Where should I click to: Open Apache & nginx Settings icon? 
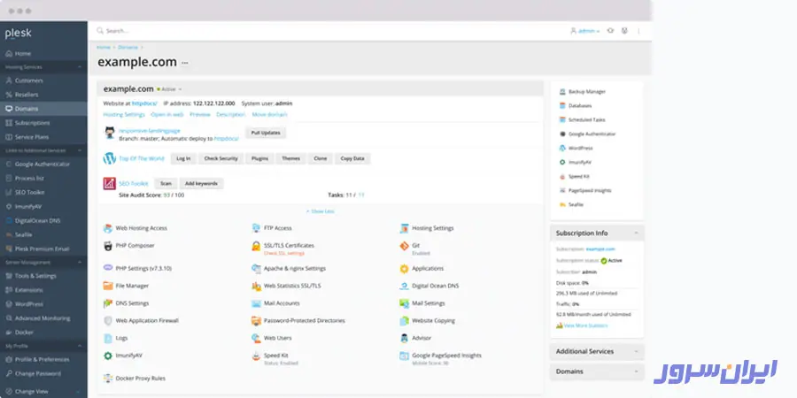pyautogui.click(x=256, y=269)
